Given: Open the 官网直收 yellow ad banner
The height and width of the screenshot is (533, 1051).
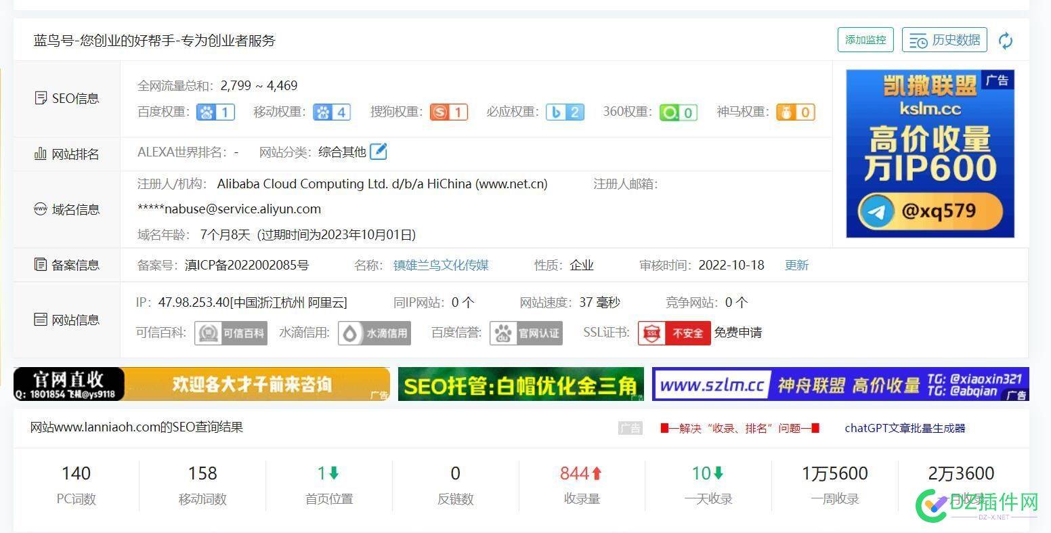Looking at the screenshot, I should (202, 384).
